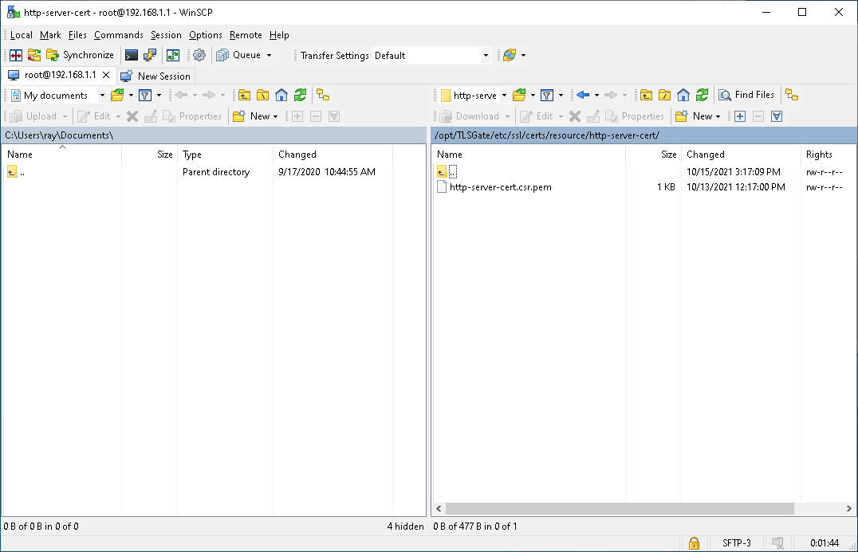Screen dimensions: 858x552
Task: Click Properties button in remote panel toolbar
Action: pos(635,115)
